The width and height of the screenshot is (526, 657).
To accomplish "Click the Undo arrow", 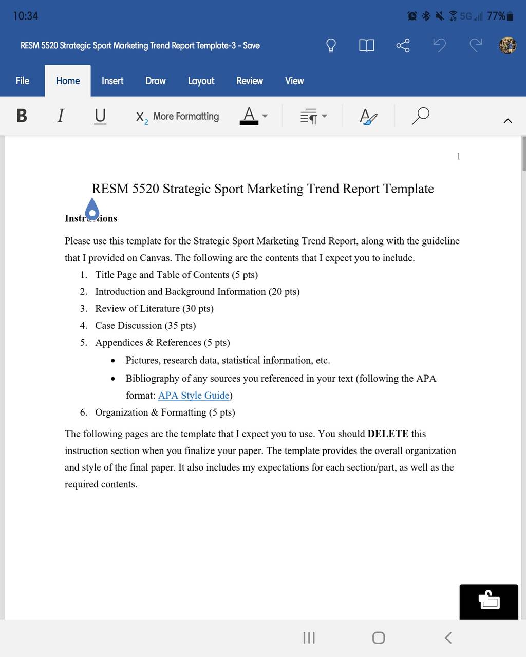I will [x=439, y=45].
